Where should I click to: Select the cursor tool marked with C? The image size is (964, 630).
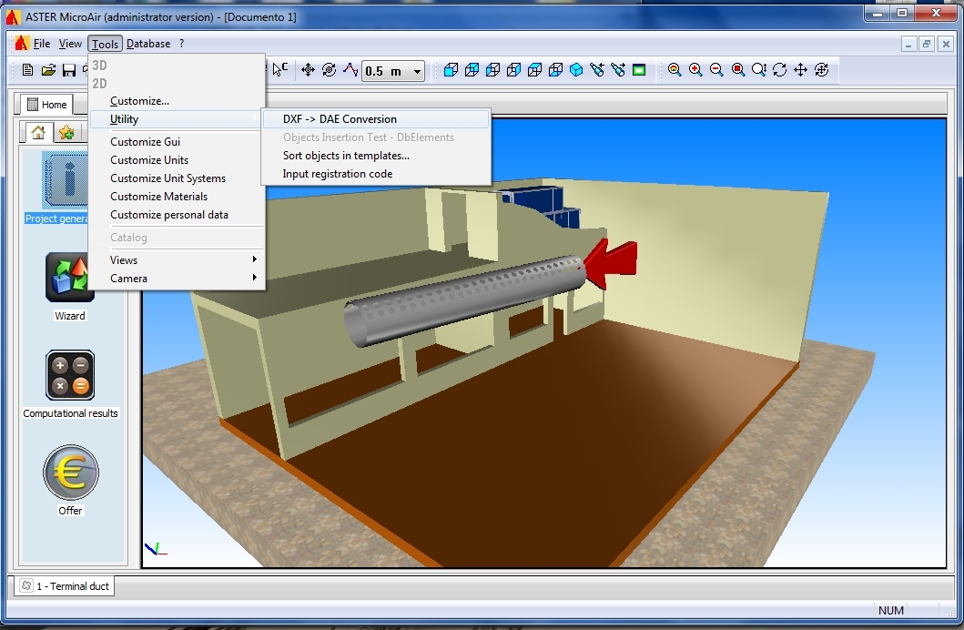(279, 70)
